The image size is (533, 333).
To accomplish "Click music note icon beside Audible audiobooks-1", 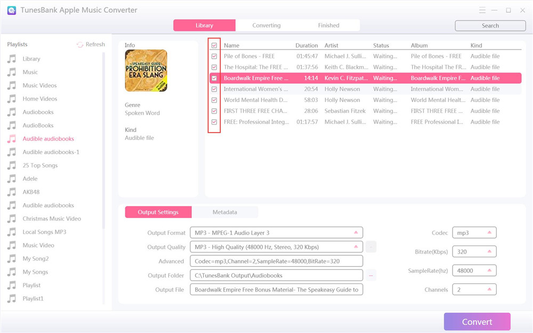I will (12, 152).
